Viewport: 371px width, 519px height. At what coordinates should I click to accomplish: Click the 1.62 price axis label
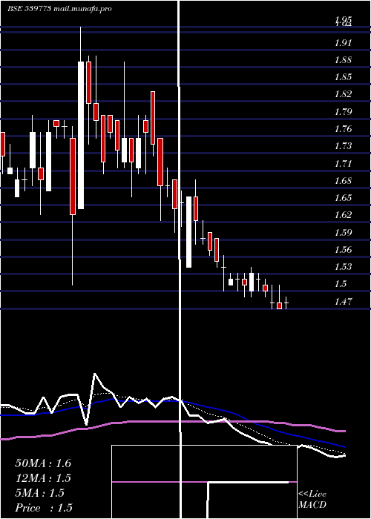pyautogui.click(x=342, y=215)
